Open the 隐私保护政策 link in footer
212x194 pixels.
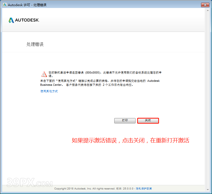(x=144, y=189)
